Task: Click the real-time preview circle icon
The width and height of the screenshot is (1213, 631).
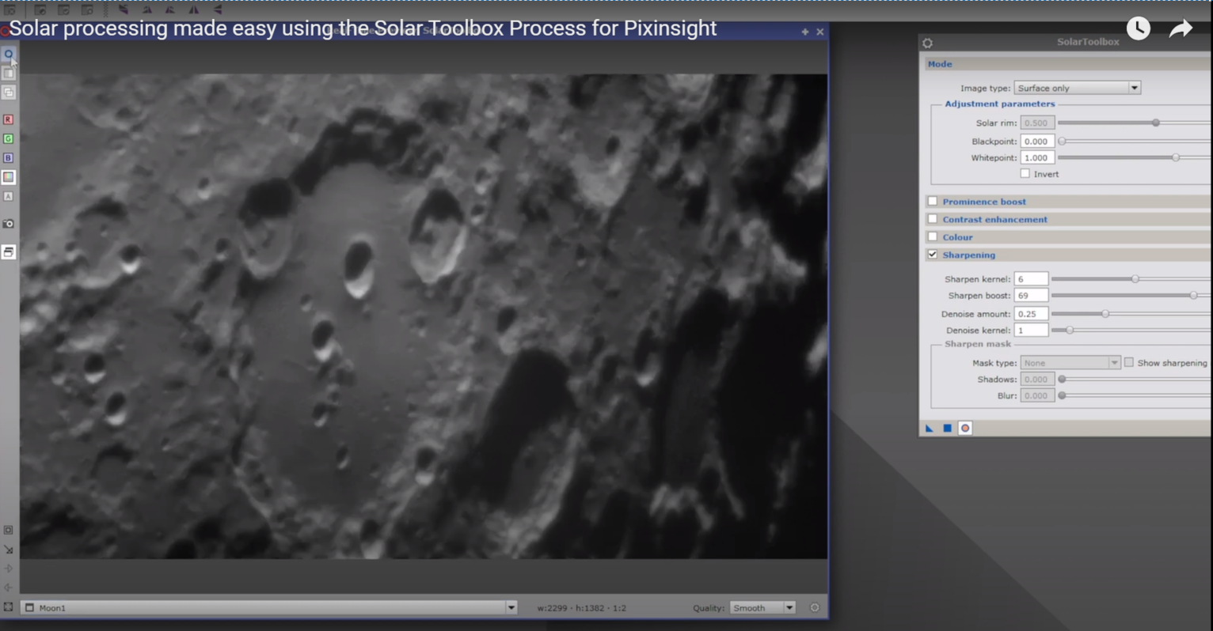Action: coord(9,55)
